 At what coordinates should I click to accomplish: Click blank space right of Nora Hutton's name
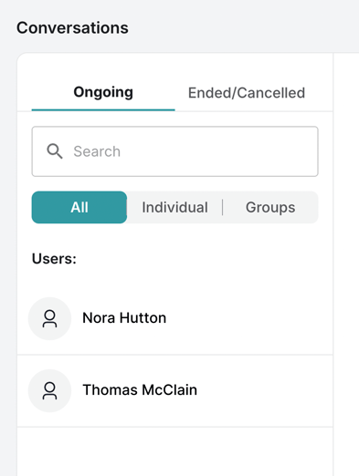point(248,318)
